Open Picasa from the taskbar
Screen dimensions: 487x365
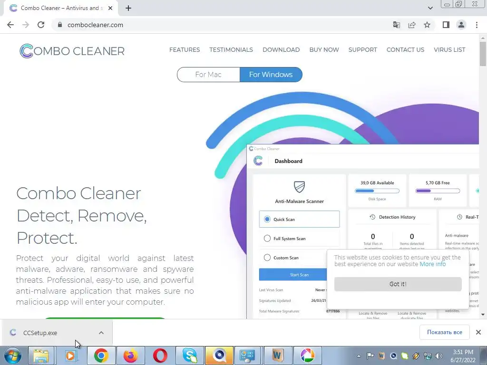pos(308,355)
